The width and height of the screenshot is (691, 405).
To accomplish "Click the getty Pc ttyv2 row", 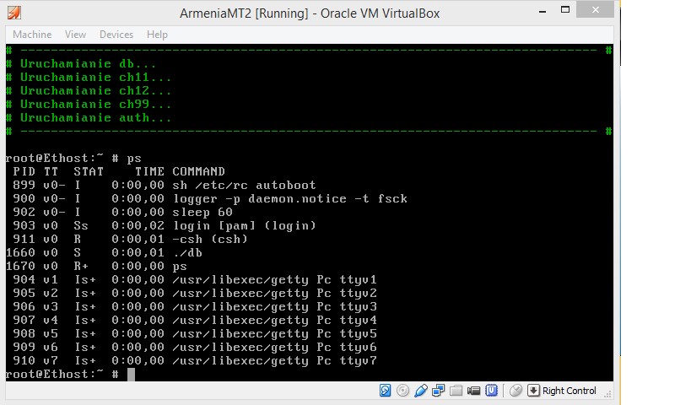I will pyautogui.click(x=194, y=293).
